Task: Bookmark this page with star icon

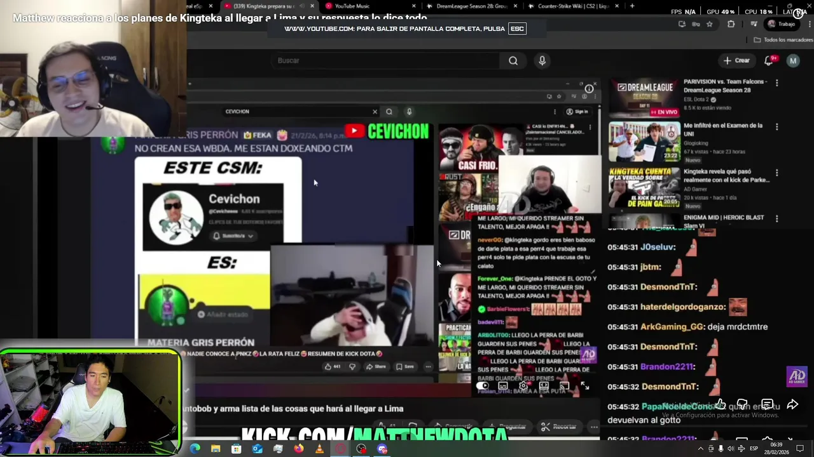Action: pos(710,24)
